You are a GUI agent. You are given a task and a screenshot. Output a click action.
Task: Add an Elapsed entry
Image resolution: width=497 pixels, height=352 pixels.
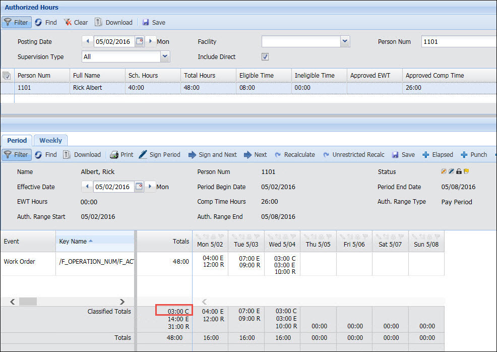coord(438,155)
